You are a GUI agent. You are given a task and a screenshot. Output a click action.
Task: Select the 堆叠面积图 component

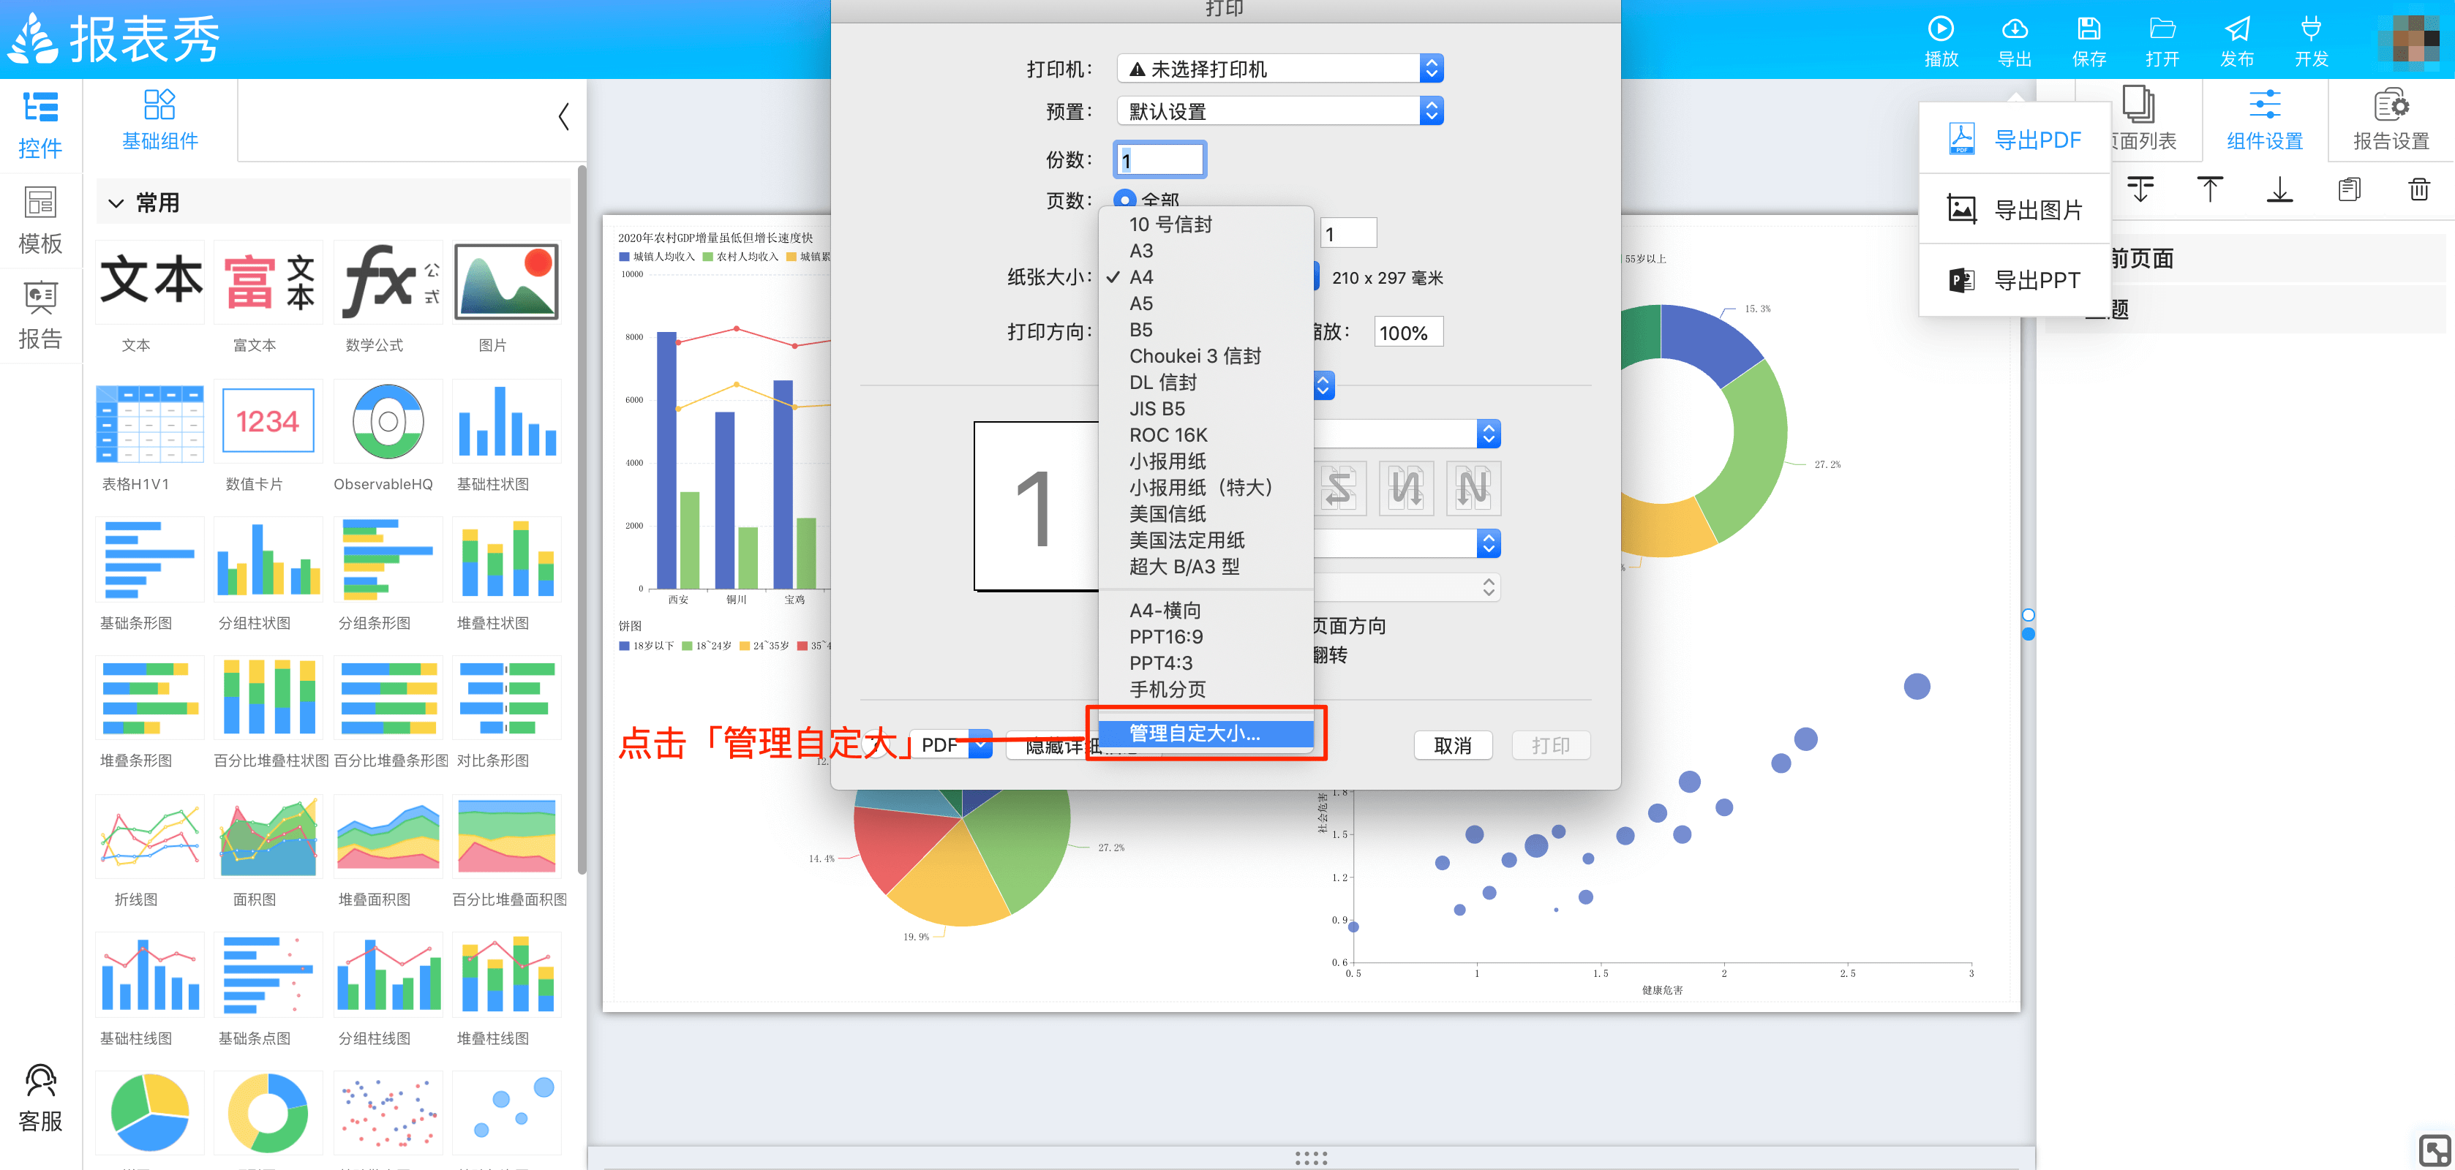tap(388, 837)
